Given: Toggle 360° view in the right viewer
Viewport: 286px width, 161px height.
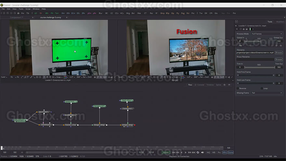Looking at the screenshot, I should tap(196, 77).
